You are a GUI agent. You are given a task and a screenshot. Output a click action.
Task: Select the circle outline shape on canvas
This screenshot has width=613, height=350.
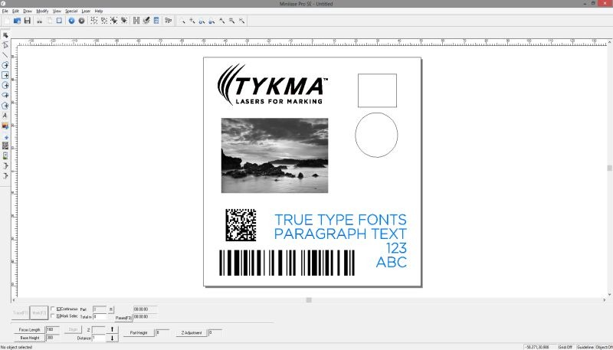coord(376,135)
